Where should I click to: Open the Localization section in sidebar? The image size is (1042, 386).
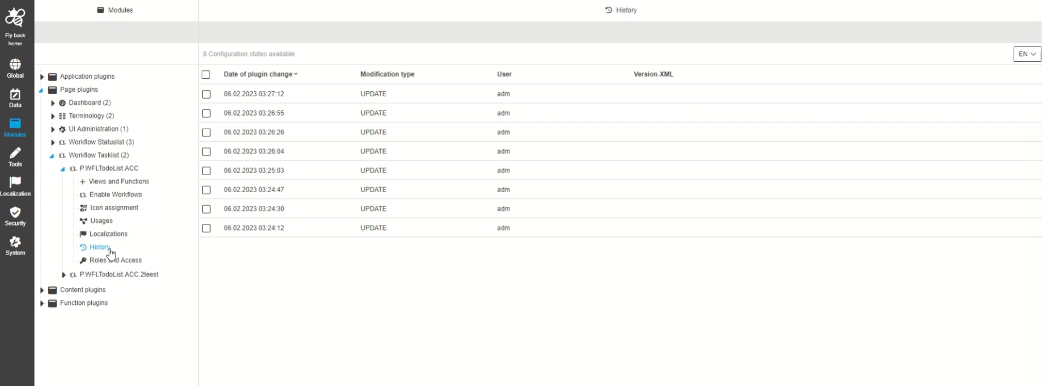coord(15,186)
